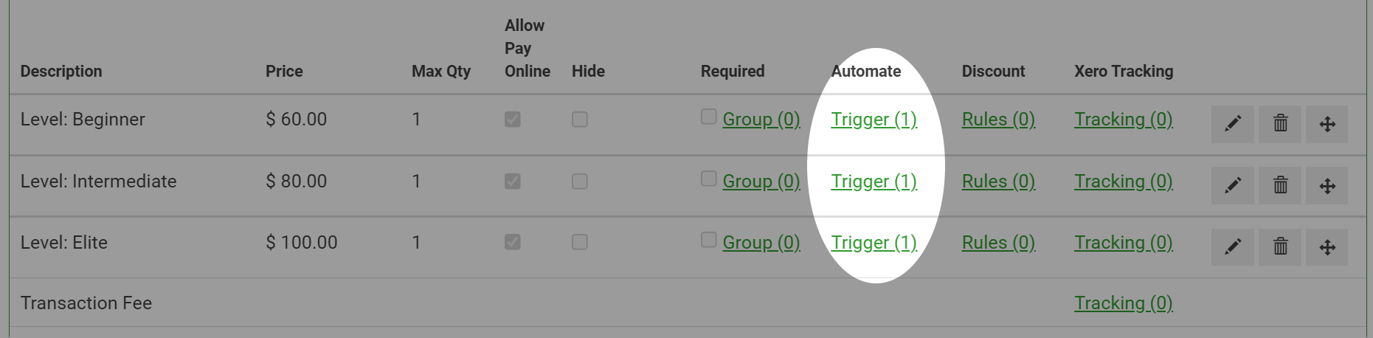Open Tracking (0) for Level: Beginner

(1124, 120)
